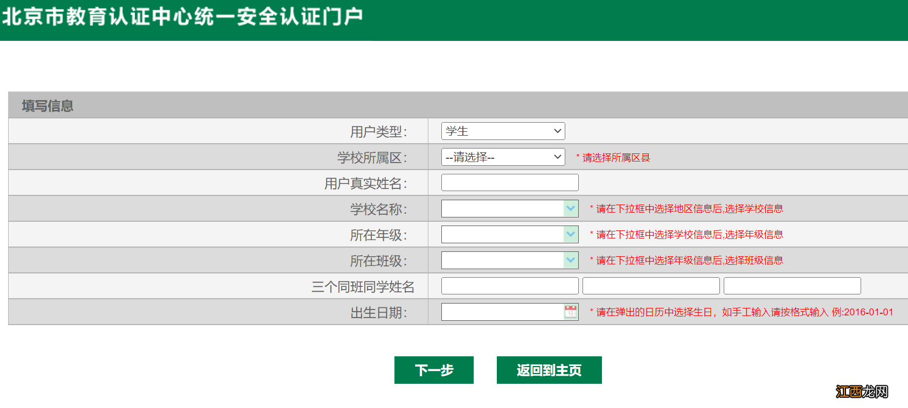Click the 所在班级 text input

(502, 260)
